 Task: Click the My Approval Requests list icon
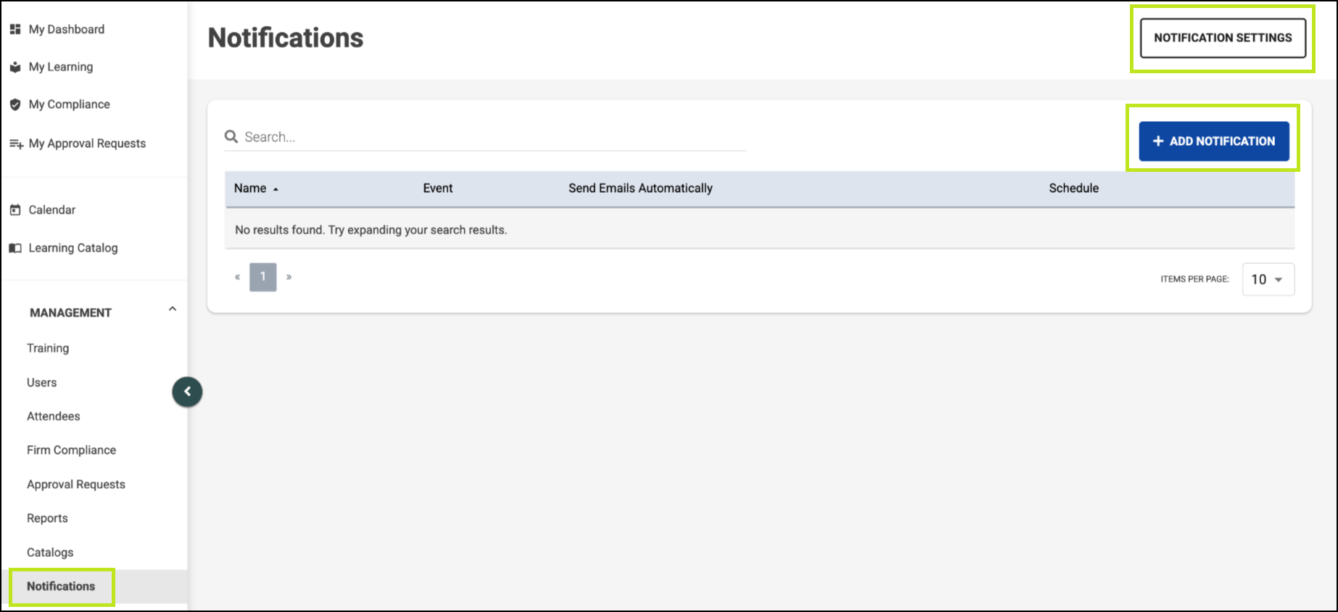click(16, 144)
